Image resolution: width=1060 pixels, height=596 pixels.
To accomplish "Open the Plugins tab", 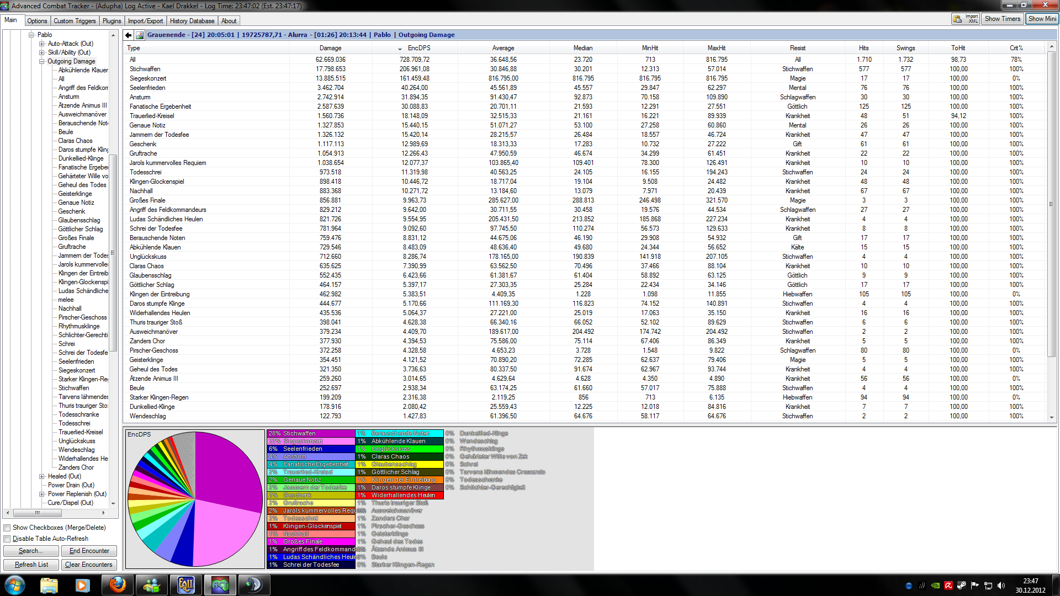I will click(112, 21).
